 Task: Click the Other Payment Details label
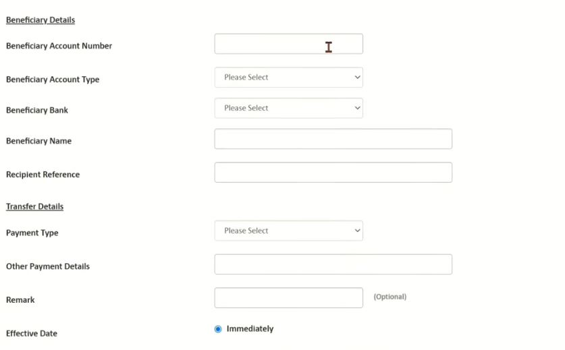[48, 266]
